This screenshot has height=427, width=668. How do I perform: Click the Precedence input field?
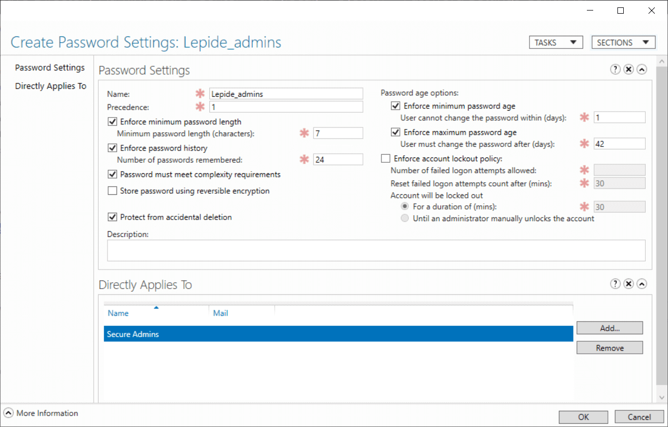[286, 107]
